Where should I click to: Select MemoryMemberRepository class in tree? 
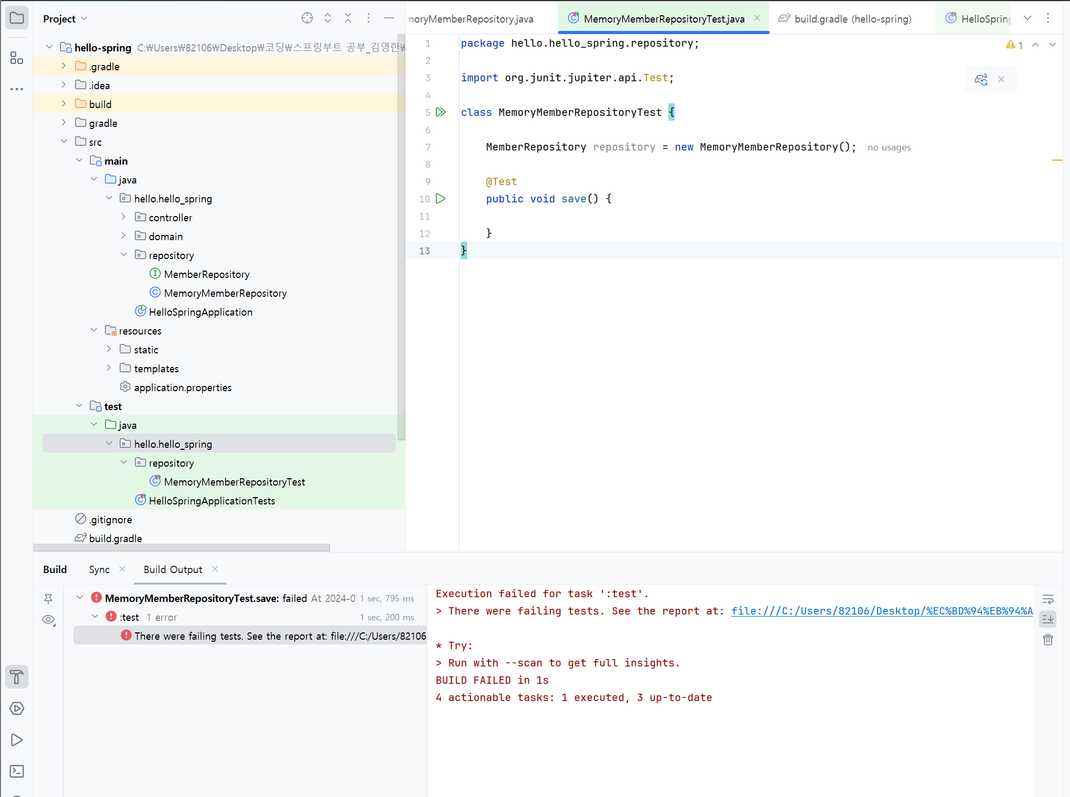point(225,293)
